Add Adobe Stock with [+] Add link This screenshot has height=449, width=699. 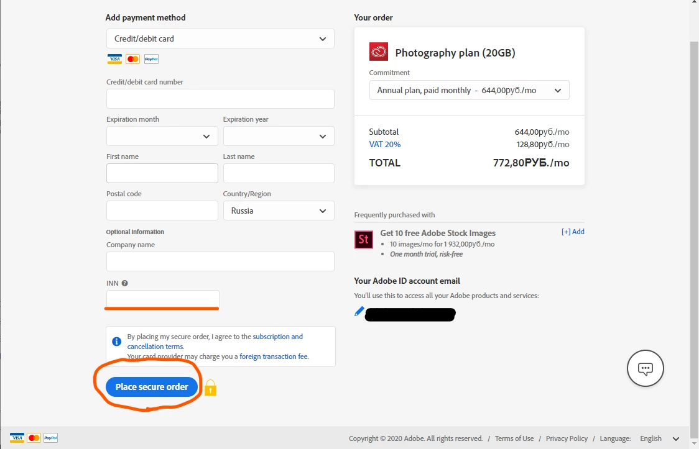pos(573,232)
